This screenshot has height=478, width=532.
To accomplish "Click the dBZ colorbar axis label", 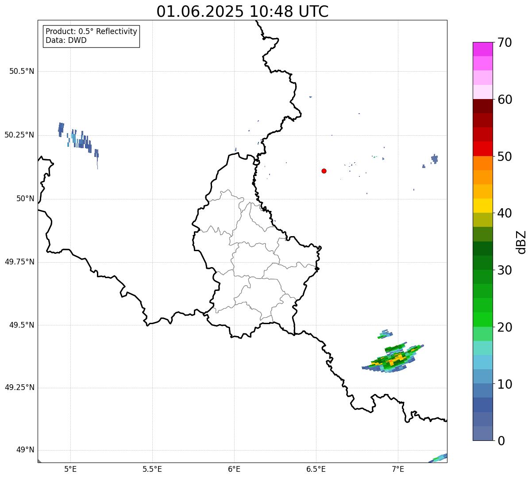I will [x=521, y=242].
